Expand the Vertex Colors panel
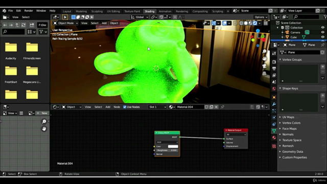327x184 pixels. [291, 123]
